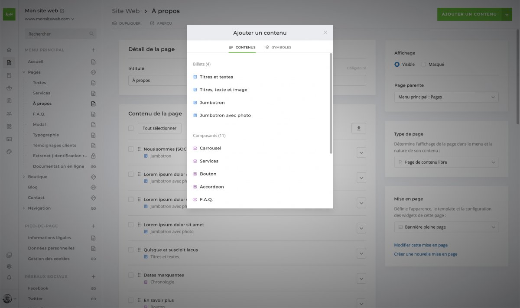Choose Titres et textes in the dialog
This screenshot has height=308, width=520.
(216, 77)
